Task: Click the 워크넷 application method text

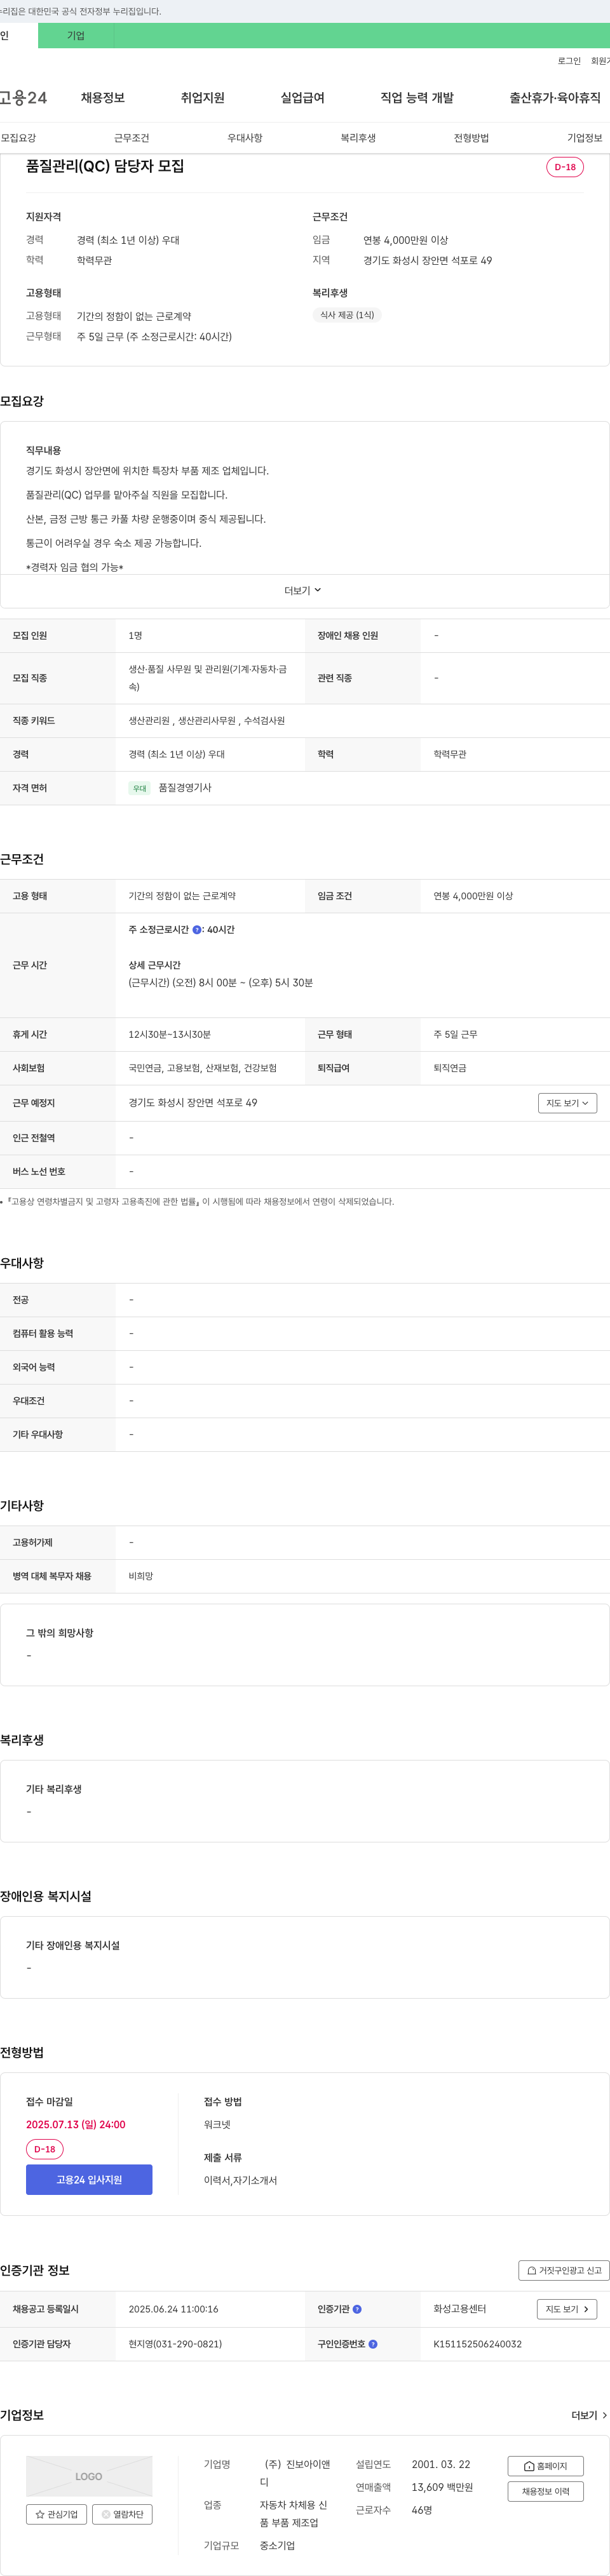Action: 217,2125
